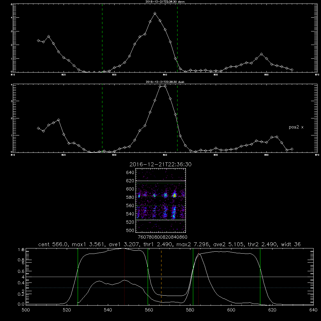Select the '2016-12-21T22:36:30 dusk' plot title
321x321 pixels.
[165, 82]
